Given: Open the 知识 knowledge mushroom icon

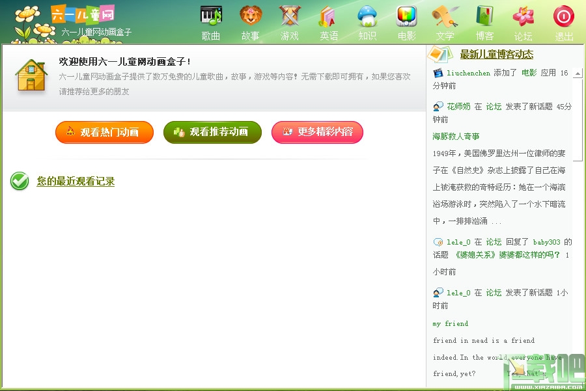Looking at the screenshot, I should [x=367, y=16].
